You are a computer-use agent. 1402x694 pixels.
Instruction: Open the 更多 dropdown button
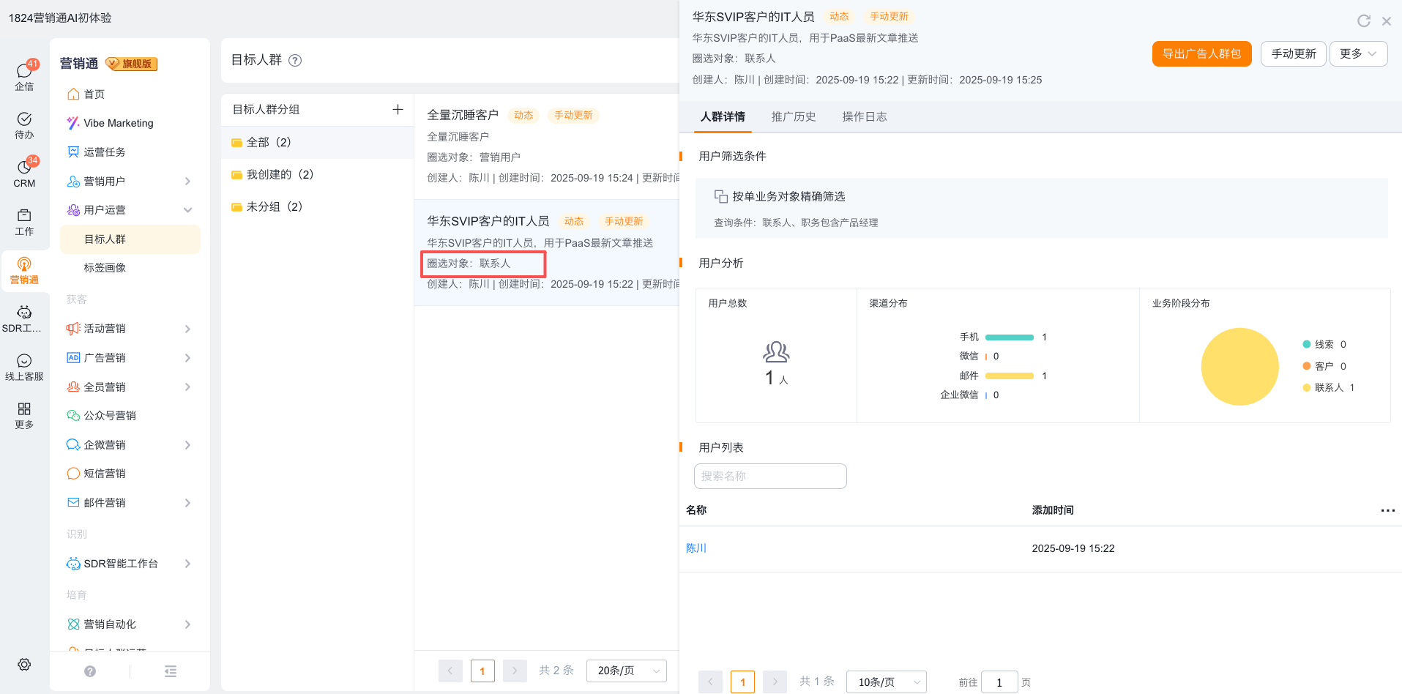click(x=1358, y=53)
